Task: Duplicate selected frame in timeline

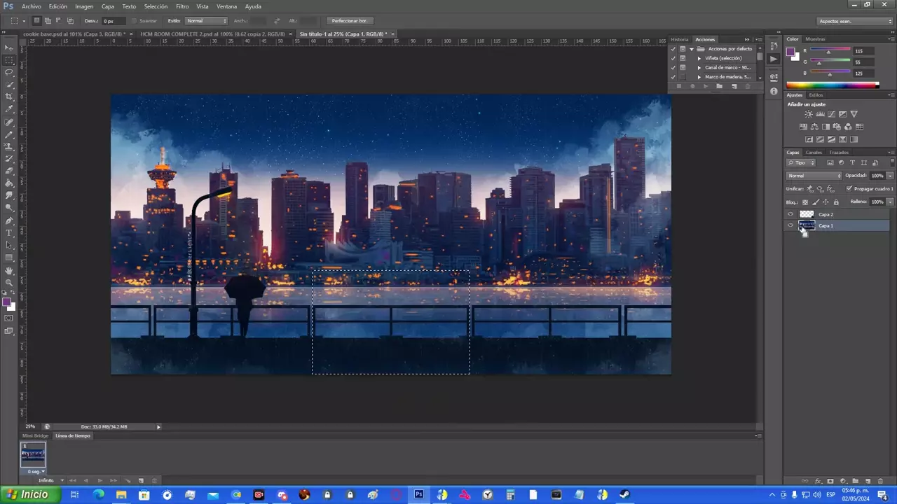Action: pos(141,480)
